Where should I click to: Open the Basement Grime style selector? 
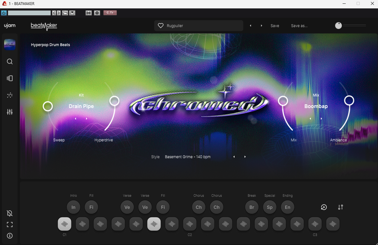pos(188,157)
